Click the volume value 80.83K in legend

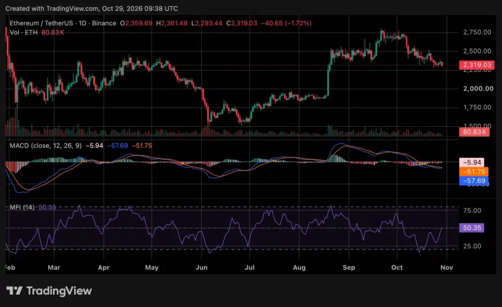[52, 32]
